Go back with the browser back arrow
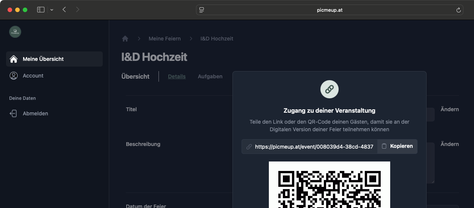The height and width of the screenshot is (208, 474). (x=64, y=10)
